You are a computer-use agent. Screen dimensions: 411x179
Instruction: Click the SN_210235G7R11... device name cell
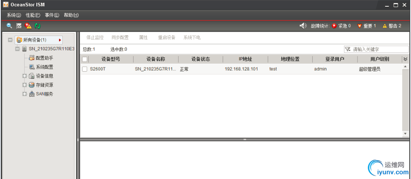(156, 69)
